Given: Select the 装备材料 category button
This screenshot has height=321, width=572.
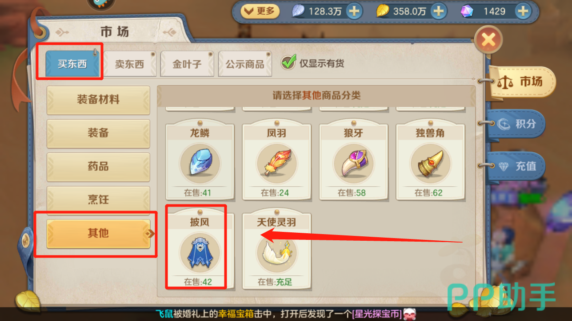Looking at the screenshot, I should click(98, 99).
